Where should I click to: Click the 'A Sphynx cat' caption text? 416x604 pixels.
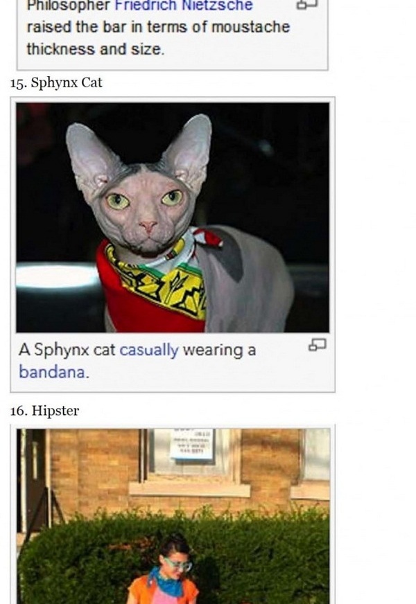67,350
